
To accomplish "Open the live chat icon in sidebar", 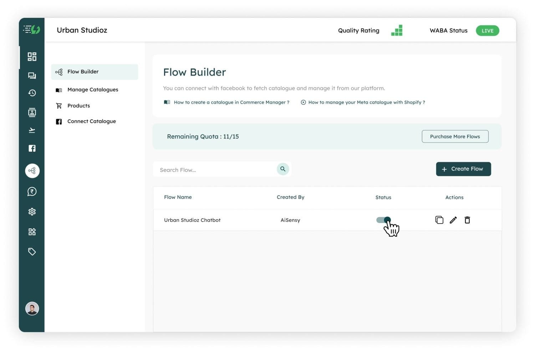I will (32, 76).
